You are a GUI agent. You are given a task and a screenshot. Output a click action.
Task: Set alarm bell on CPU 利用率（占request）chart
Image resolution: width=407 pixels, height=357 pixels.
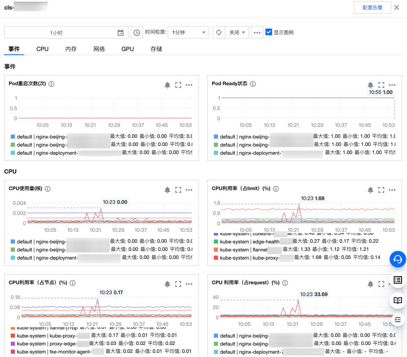point(371,284)
